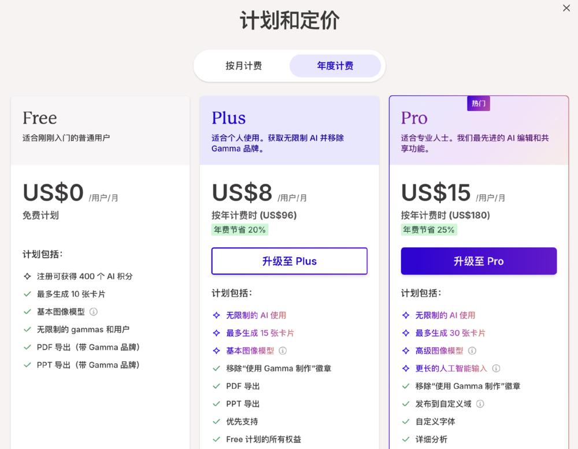Image resolution: width=578 pixels, height=449 pixels.
Task: Close the pricing dialog with X
Action: [x=566, y=8]
